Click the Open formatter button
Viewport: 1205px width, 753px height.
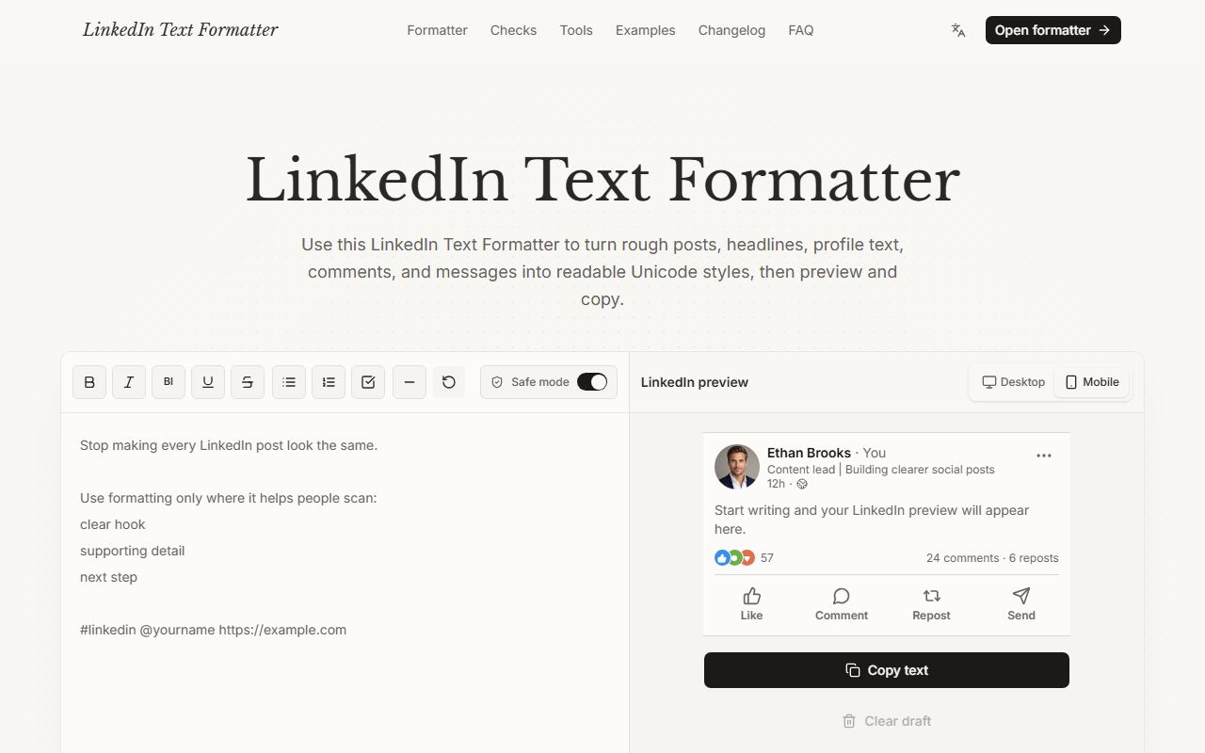point(1053,30)
